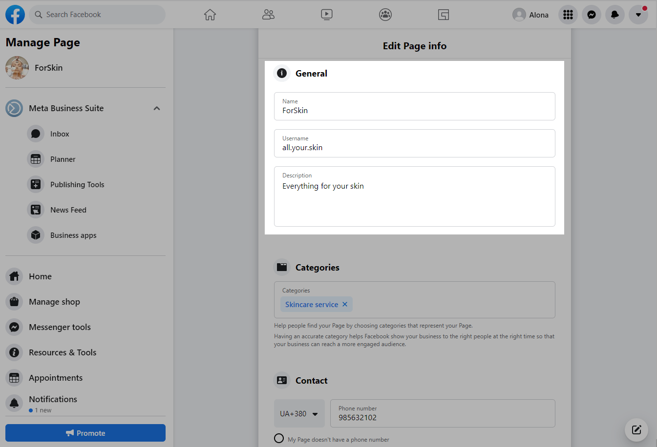Select 'My Page doesn't have a phone number'

click(x=279, y=438)
